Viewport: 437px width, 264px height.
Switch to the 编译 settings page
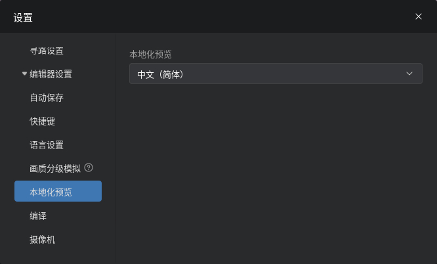(x=38, y=215)
